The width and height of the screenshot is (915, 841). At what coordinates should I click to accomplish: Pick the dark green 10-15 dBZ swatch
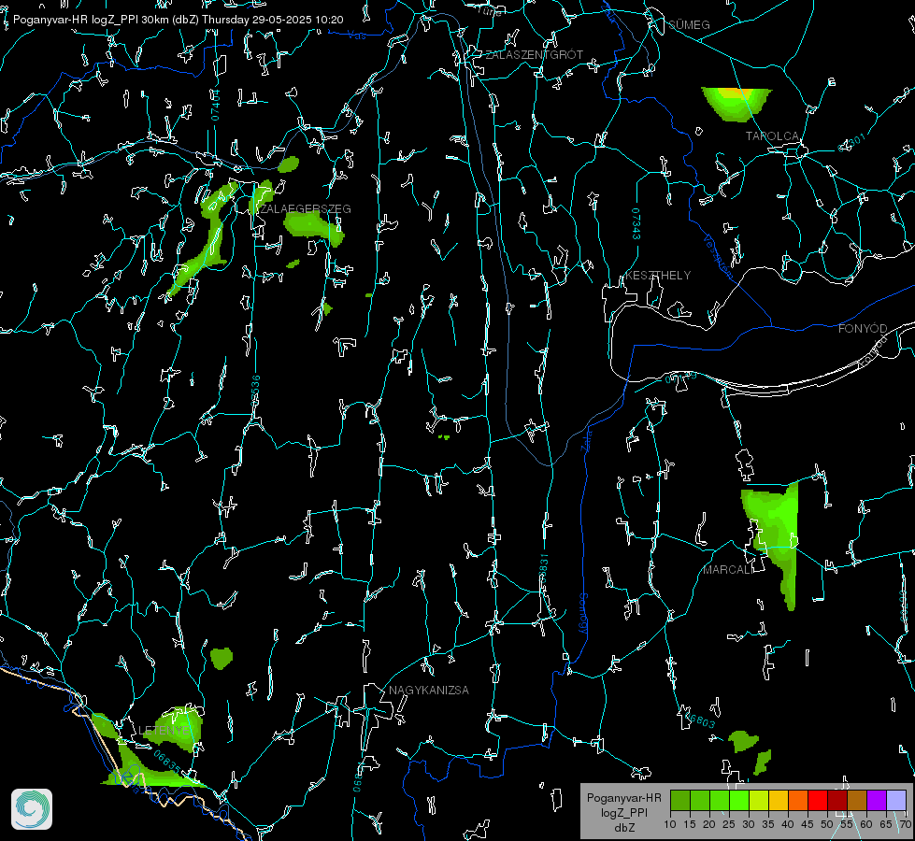pos(680,800)
